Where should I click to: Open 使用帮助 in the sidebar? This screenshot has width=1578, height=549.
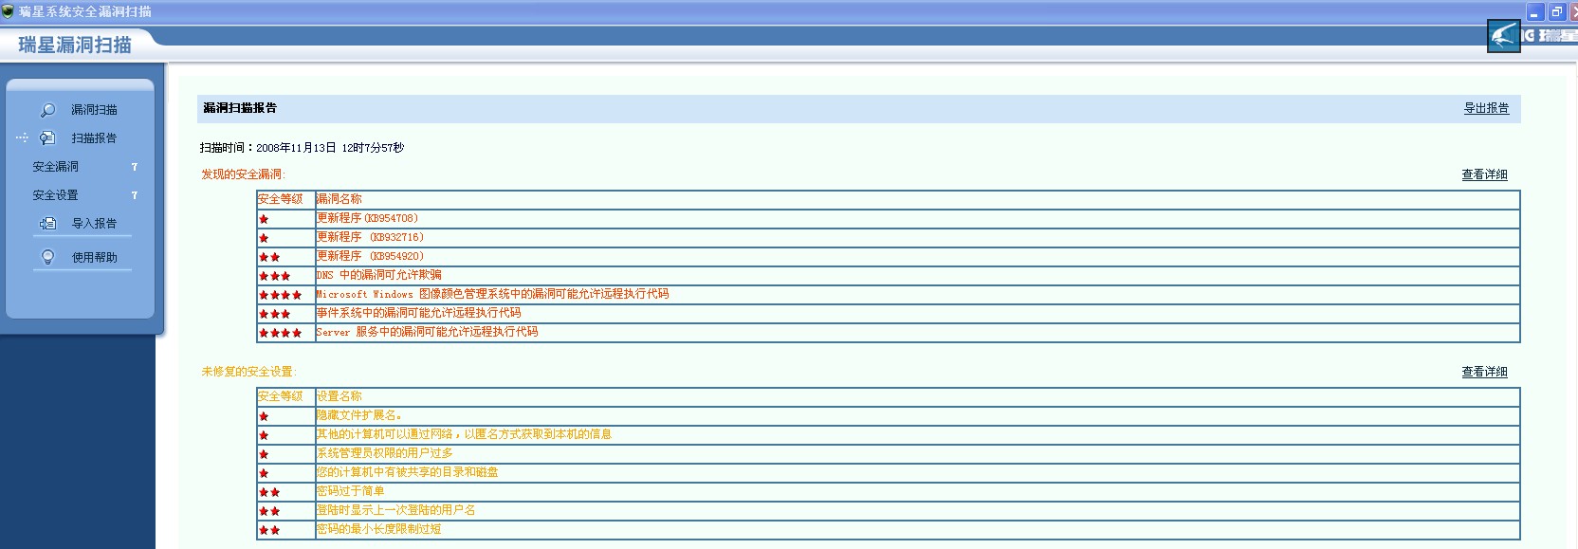(x=94, y=257)
